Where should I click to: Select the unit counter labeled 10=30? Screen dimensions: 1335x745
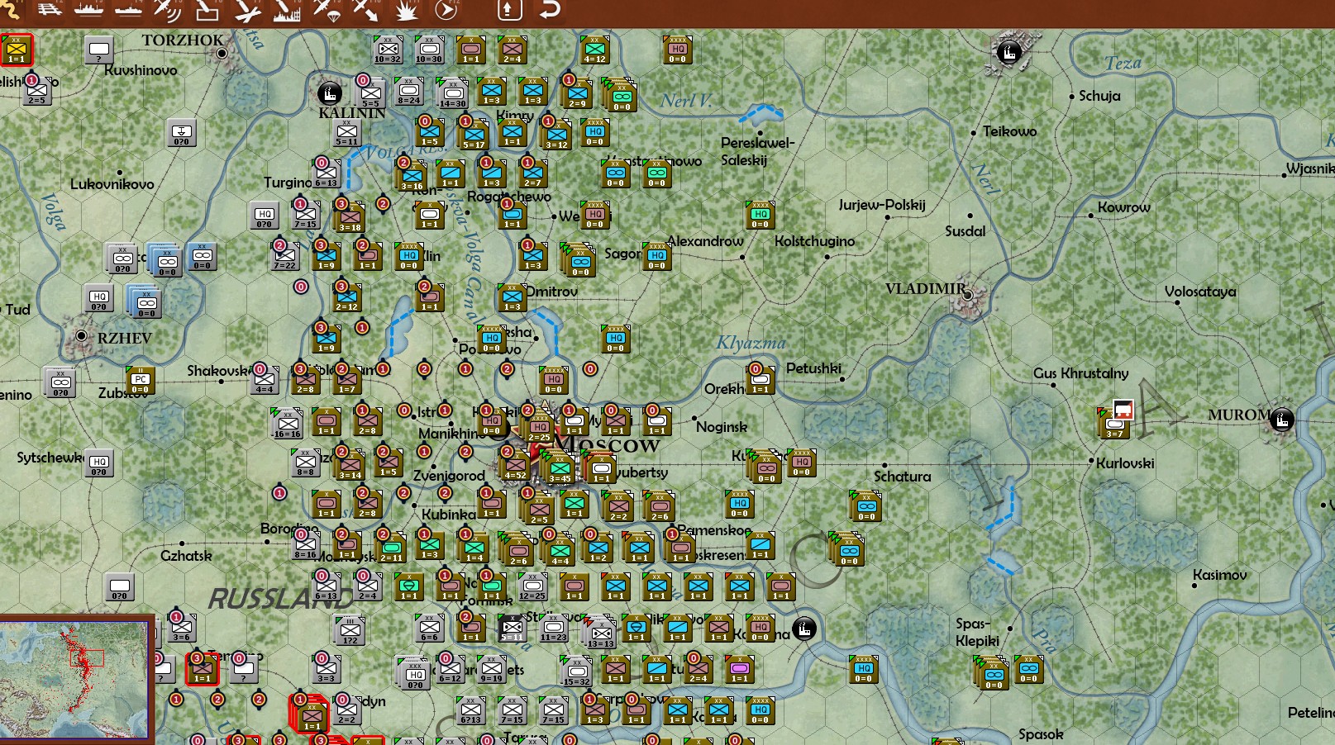click(x=429, y=50)
